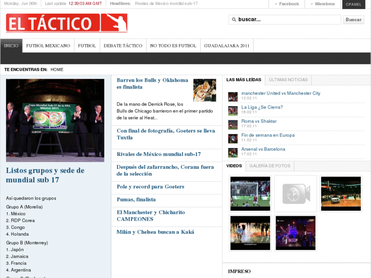Open Rivales de México mundial sub-17 article
This screenshot has width=371, height=278.
pos(159,154)
